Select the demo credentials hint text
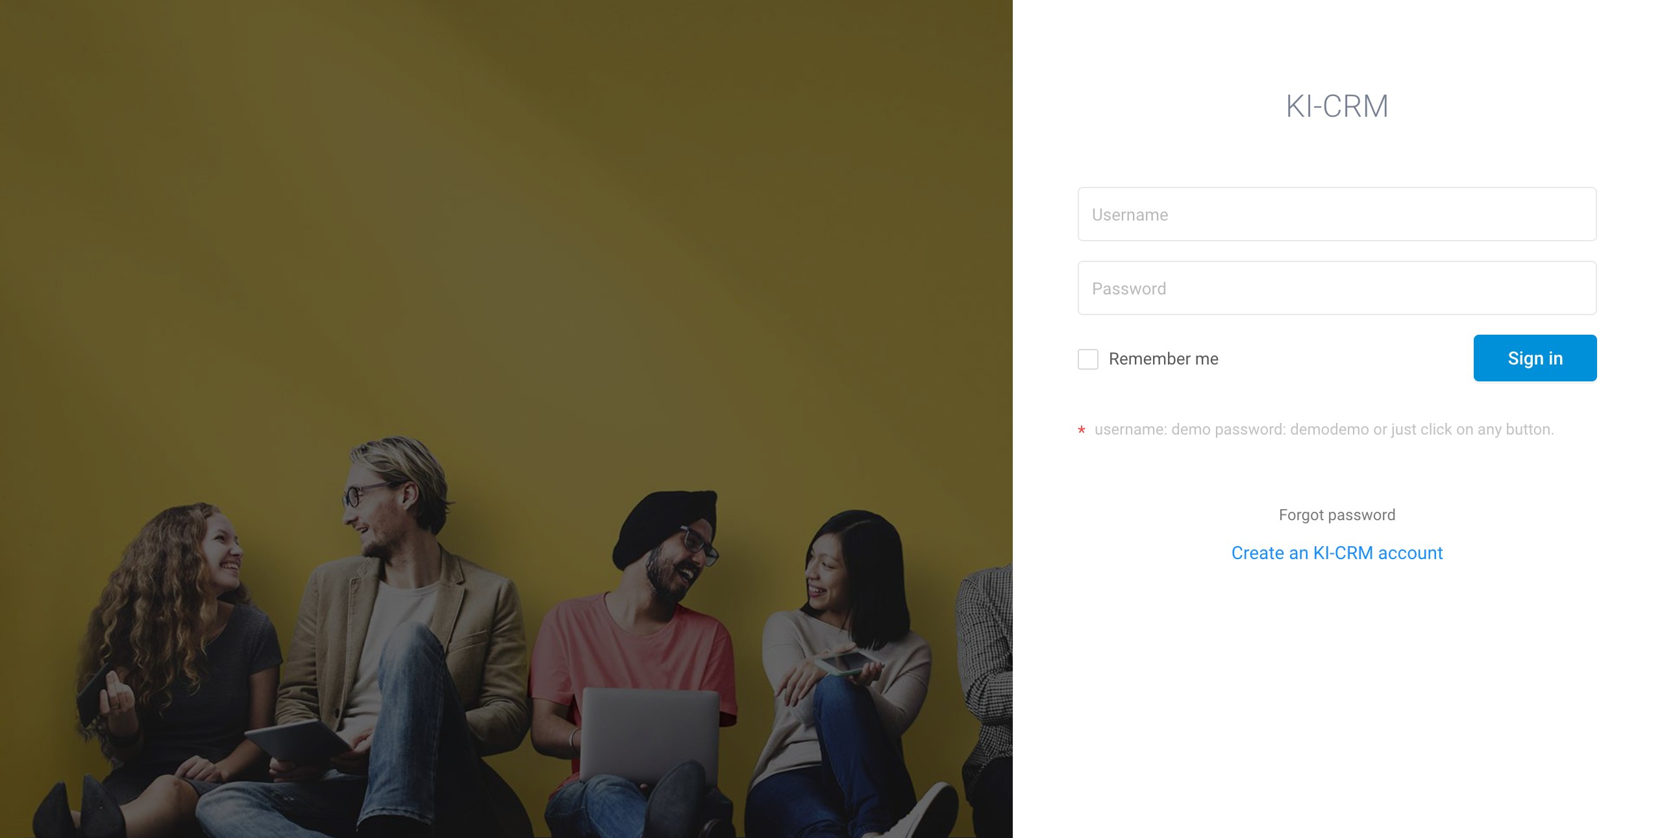This screenshot has width=1662, height=838. [x=1324, y=429]
